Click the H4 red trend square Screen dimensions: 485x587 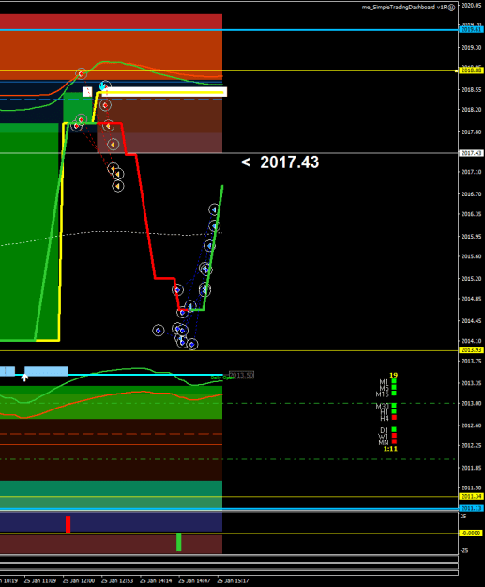coord(394,417)
